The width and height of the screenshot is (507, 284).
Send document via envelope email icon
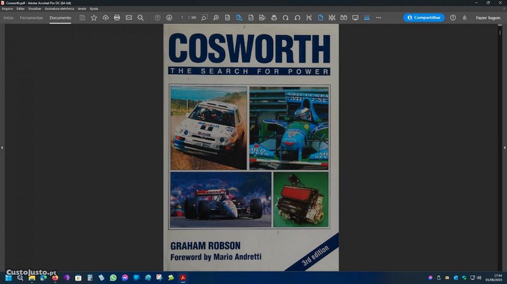[128, 18]
